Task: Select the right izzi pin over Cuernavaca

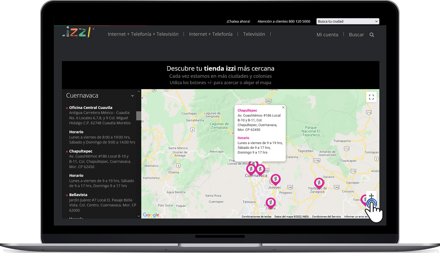Action: 260,169
